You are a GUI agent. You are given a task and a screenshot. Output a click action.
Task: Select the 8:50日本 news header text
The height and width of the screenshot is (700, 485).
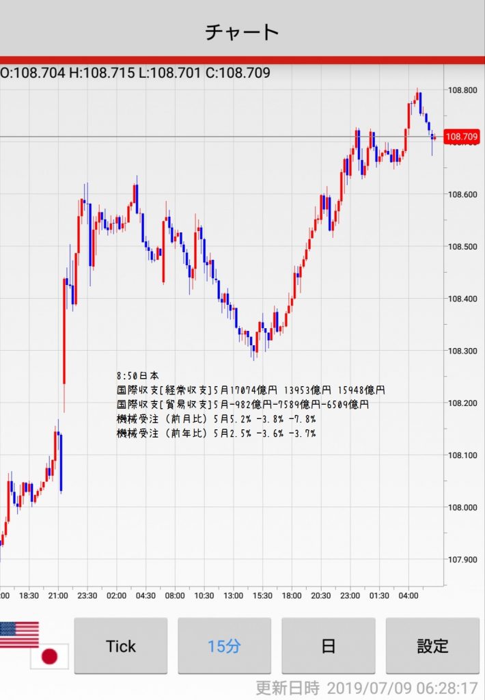point(138,376)
